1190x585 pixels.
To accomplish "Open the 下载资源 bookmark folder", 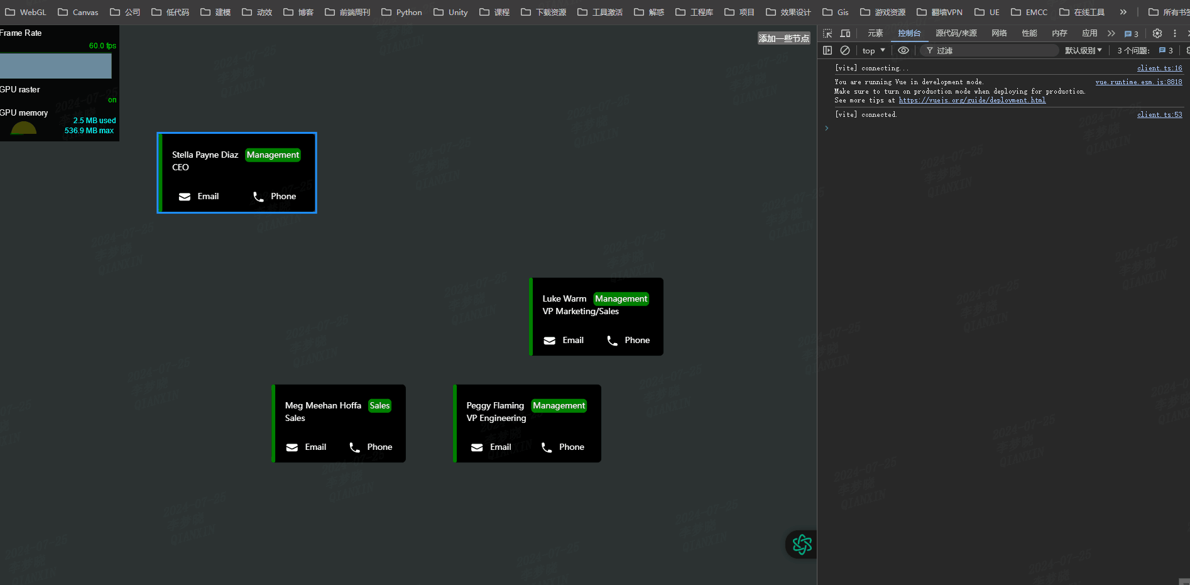I will pos(543,12).
